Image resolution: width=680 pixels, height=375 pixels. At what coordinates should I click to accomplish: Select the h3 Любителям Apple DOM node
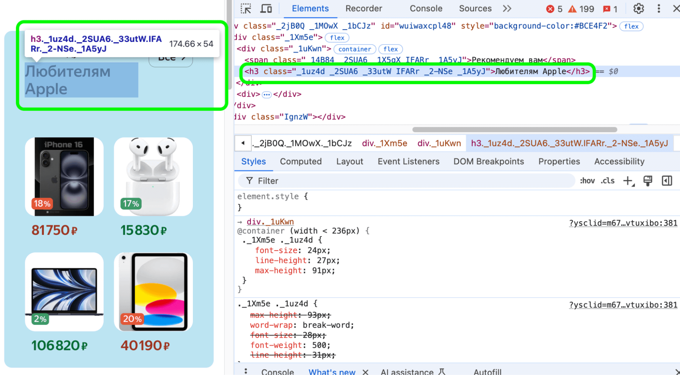[417, 71]
